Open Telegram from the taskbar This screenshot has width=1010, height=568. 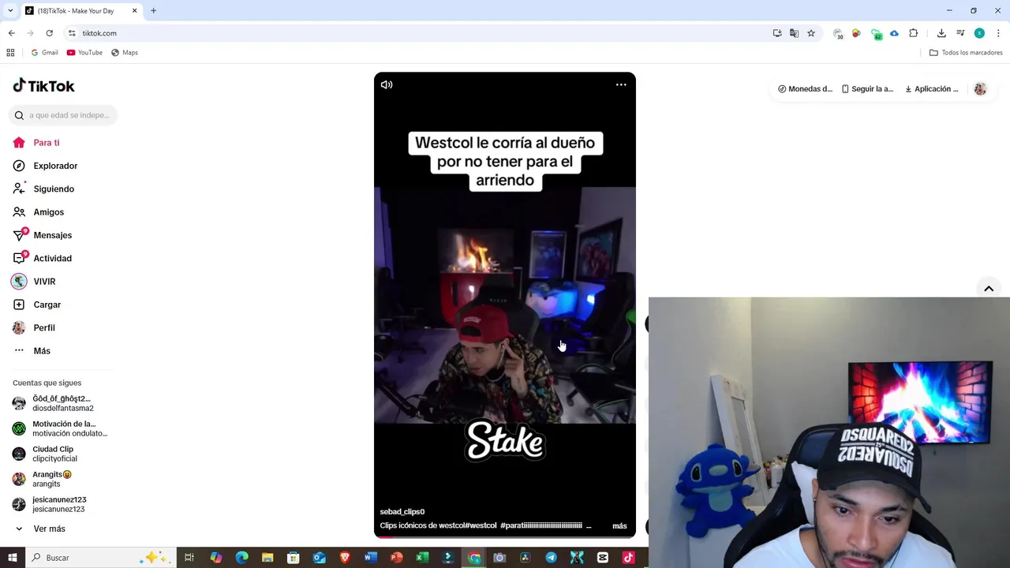point(551,558)
